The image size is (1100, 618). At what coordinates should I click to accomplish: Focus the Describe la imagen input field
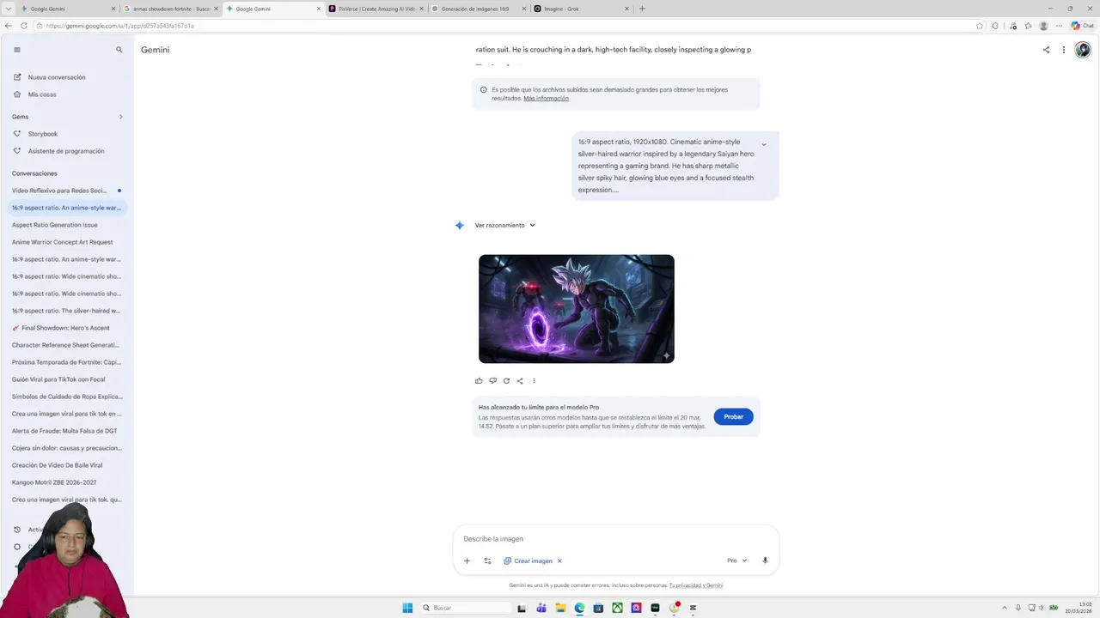[x=615, y=539]
